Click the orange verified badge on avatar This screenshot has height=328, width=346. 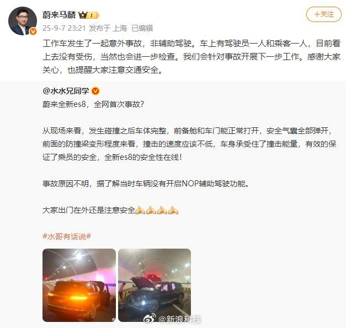tap(33, 31)
